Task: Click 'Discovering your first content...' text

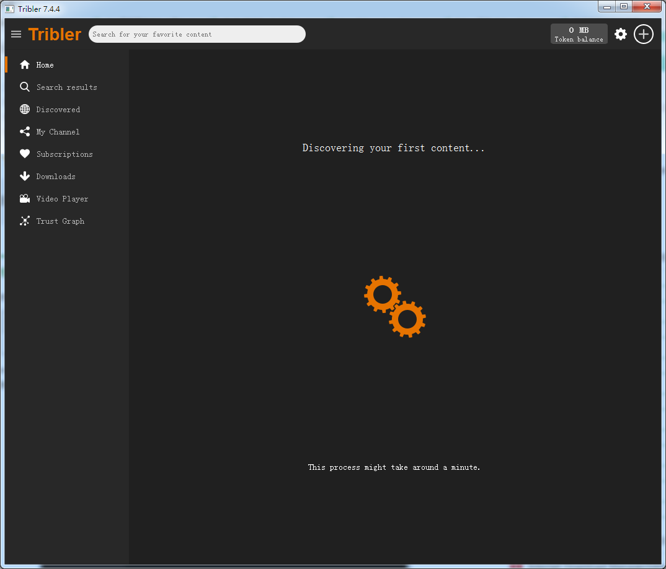Action: pos(393,148)
